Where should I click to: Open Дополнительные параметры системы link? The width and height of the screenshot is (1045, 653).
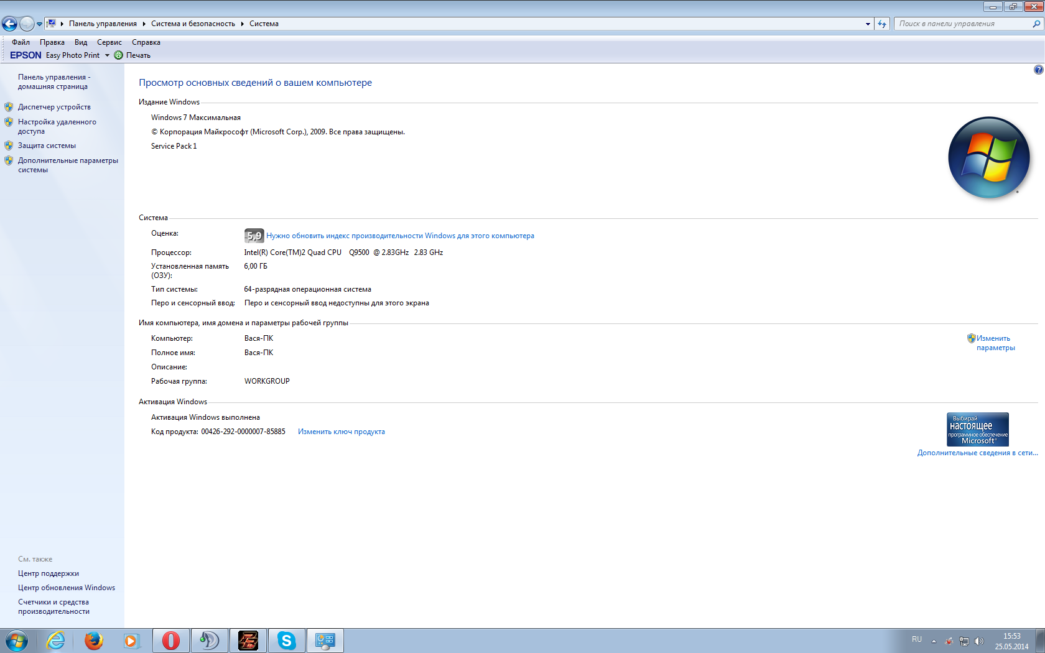[x=68, y=165]
